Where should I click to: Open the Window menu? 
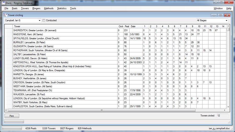(x=218, y=8)
